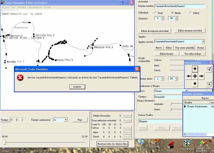Click Aceptar in the error dialog
Screen dimensions: 214x153
[x=77, y=87]
